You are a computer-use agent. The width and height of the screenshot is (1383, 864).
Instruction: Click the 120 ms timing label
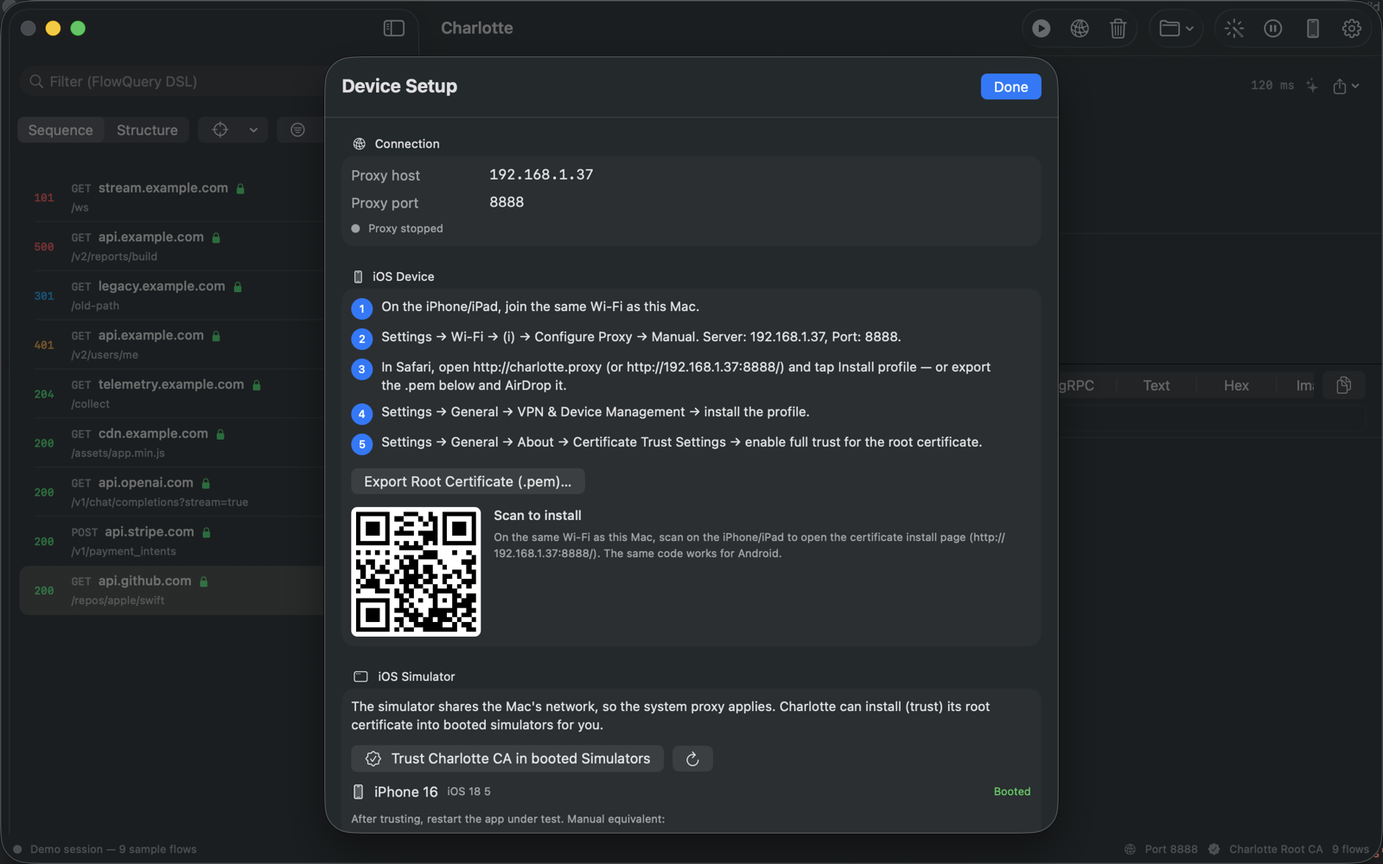(1272, 86)
